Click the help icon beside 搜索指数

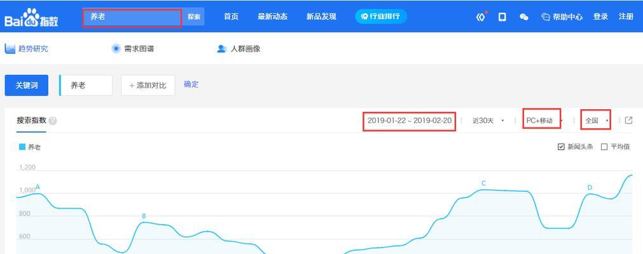[53, 121]
